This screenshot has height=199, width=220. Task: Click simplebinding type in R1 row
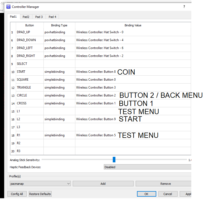(59, 135)
